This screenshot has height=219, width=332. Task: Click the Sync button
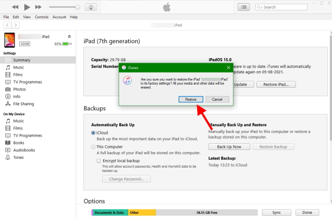click(x=276, y=212)
